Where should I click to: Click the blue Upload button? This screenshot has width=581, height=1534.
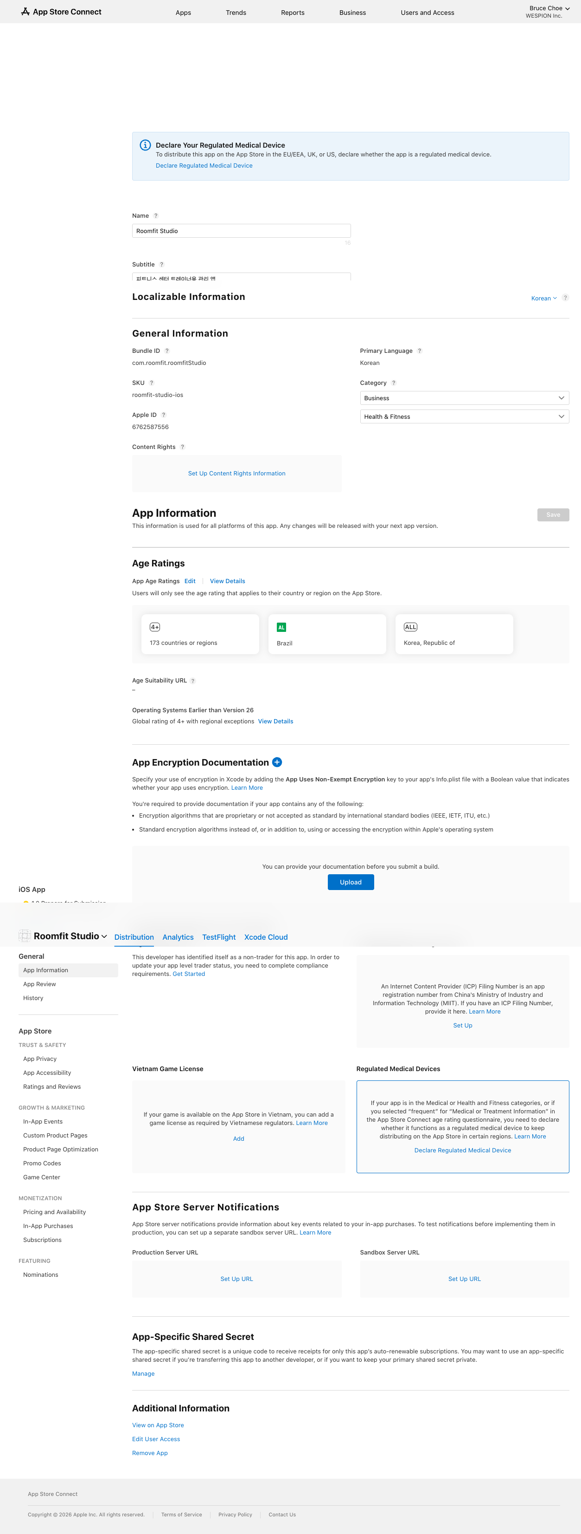coord(350,882)
